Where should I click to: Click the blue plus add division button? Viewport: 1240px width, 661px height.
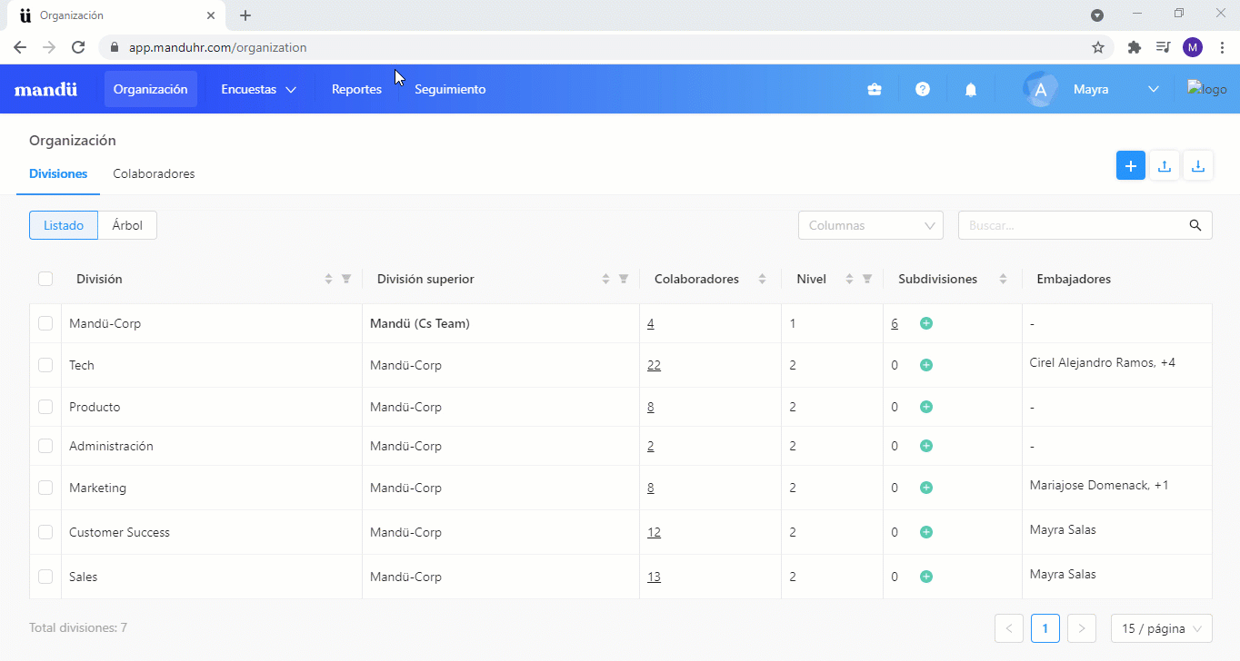pos(1131,166)
